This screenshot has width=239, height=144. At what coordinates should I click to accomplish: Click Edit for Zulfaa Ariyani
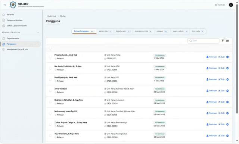[x=221, y=125]
